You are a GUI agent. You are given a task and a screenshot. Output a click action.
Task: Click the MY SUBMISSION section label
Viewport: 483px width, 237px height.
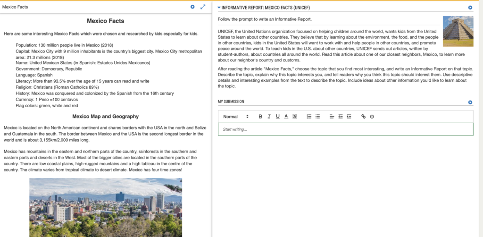click(x=231, y=102)
